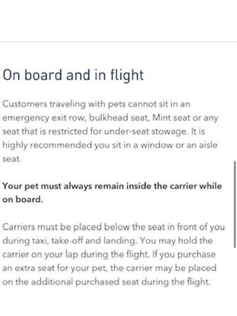Screen dimensions: 237x316
Task: Click the bold 'Your pet must always remain' sentence
Action: (112, 193)
